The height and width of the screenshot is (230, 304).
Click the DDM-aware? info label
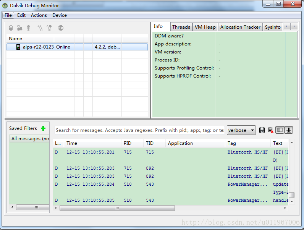(x=169, y=36)
